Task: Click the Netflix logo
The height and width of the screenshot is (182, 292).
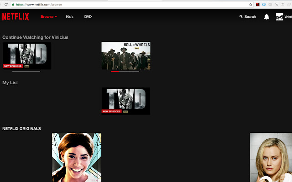Action: click(16, 17)
